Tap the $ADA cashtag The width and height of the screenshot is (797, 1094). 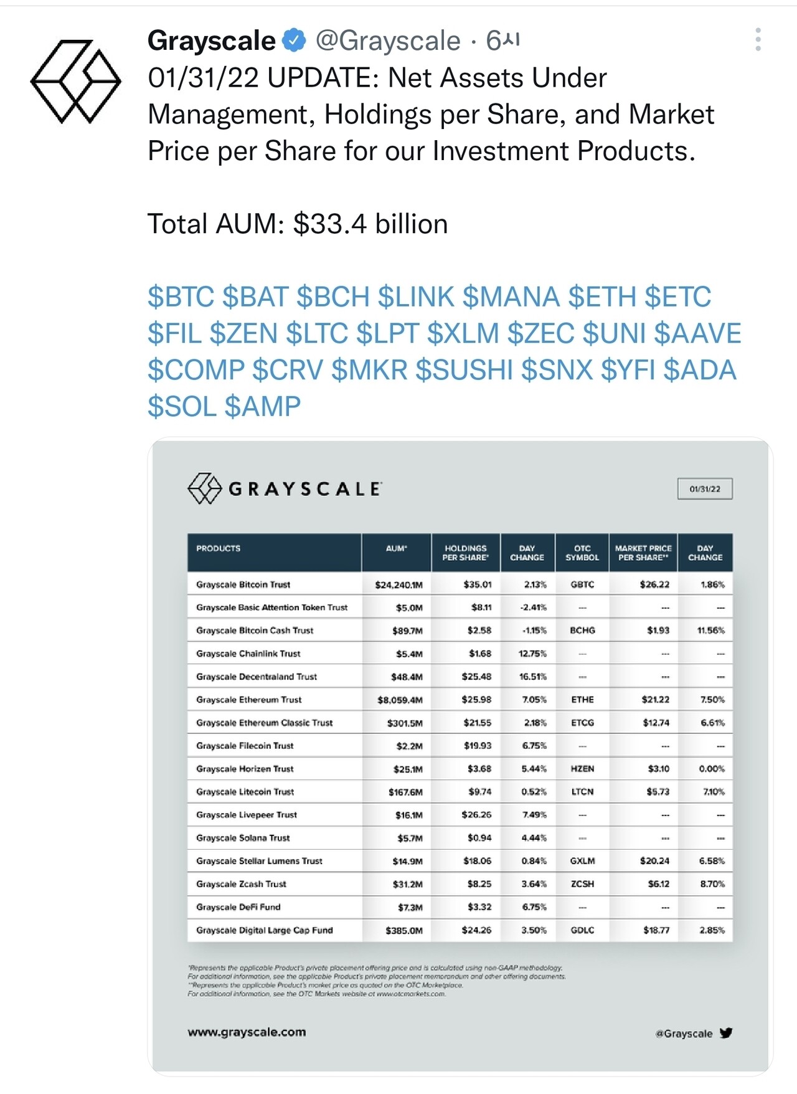700,370
